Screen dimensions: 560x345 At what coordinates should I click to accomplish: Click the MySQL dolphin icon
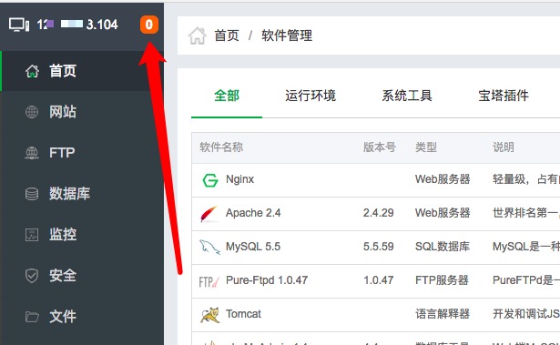coord(209,247)
